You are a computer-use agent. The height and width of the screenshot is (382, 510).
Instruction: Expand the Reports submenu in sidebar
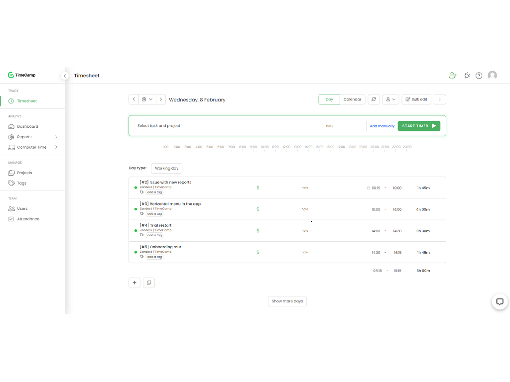coord(56,137)
